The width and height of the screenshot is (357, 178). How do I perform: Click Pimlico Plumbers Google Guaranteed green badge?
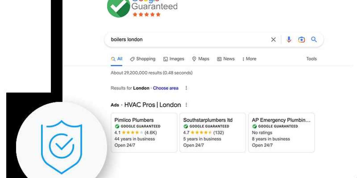pyautogui.click(x=117, y=126)
